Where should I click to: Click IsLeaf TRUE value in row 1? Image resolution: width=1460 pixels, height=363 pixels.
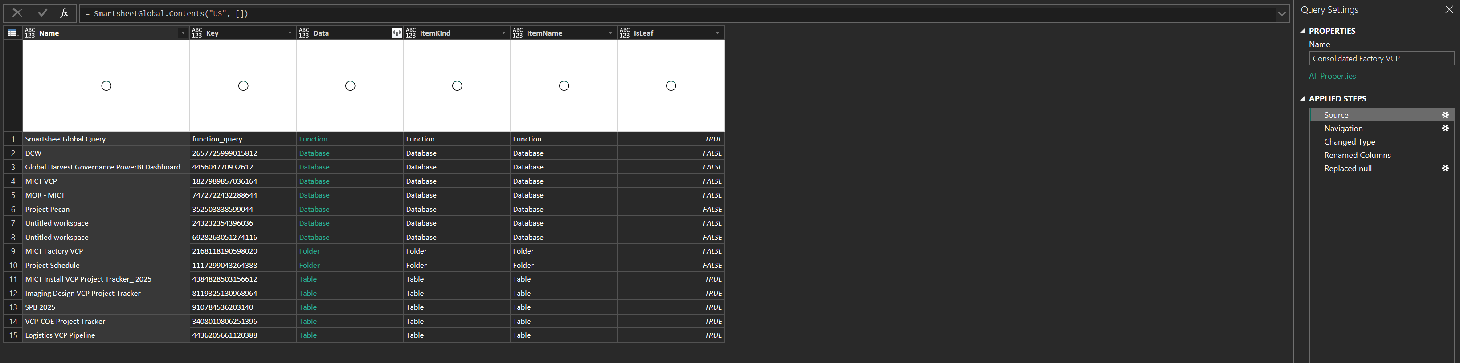tap(671, 139)
